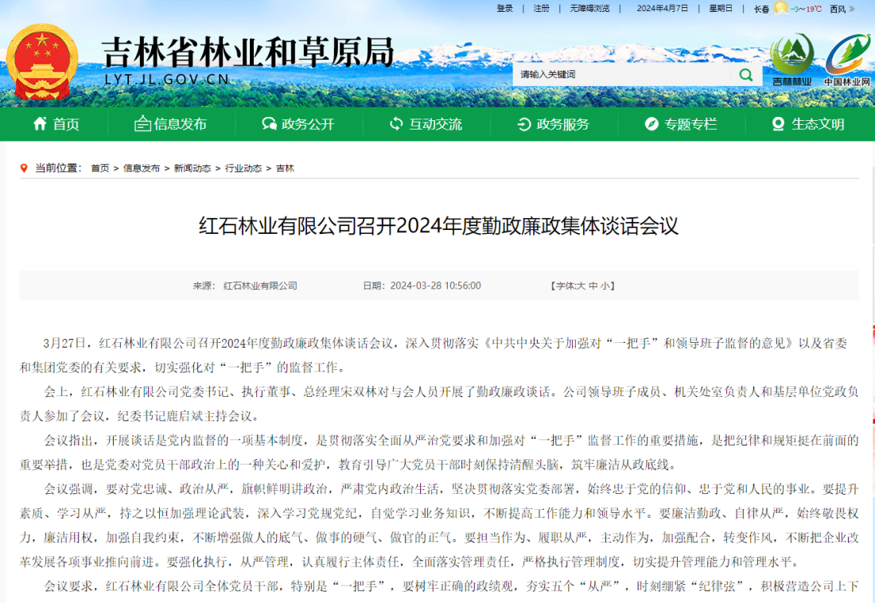Click the green search magnifier icon

click(745, 74)
